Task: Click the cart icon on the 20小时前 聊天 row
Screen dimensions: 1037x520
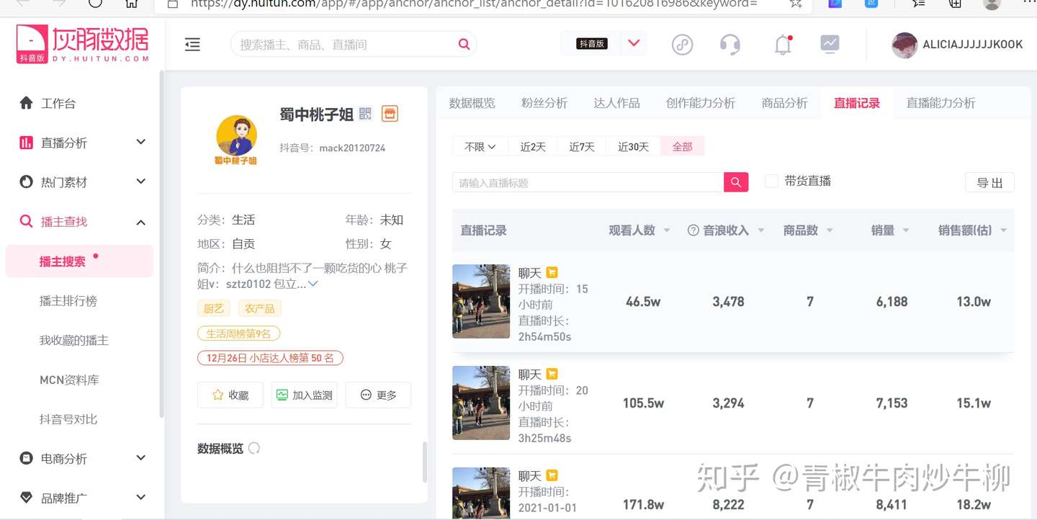Action: point(552,375)
